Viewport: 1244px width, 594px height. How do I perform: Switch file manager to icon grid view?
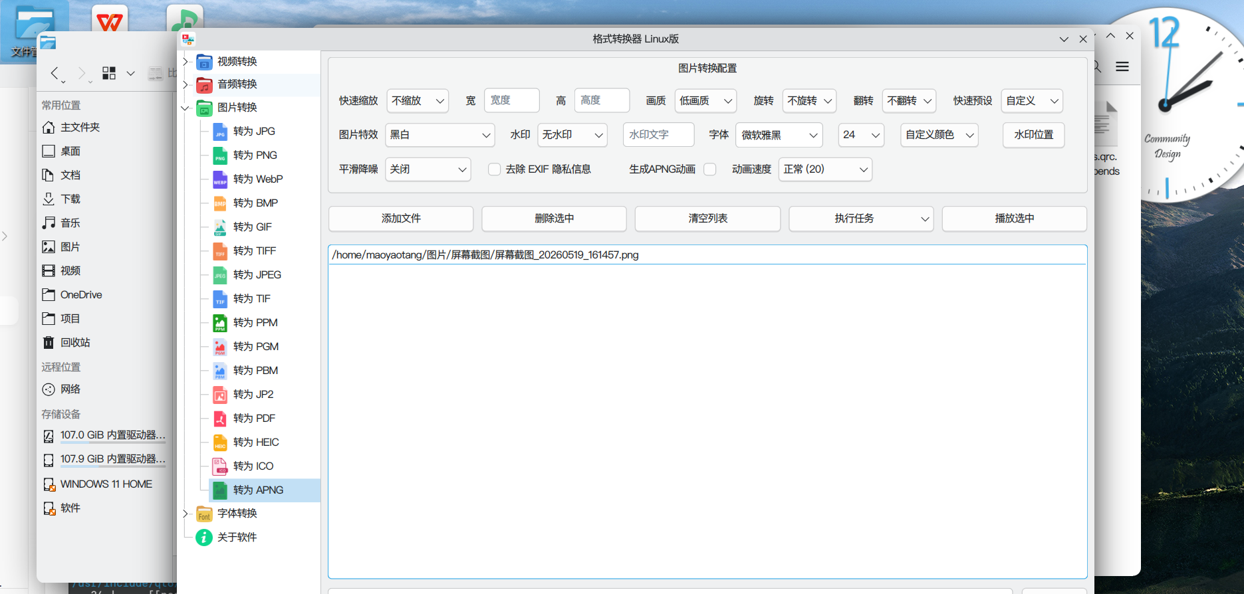pyautogui.click(x=109, y=73)
